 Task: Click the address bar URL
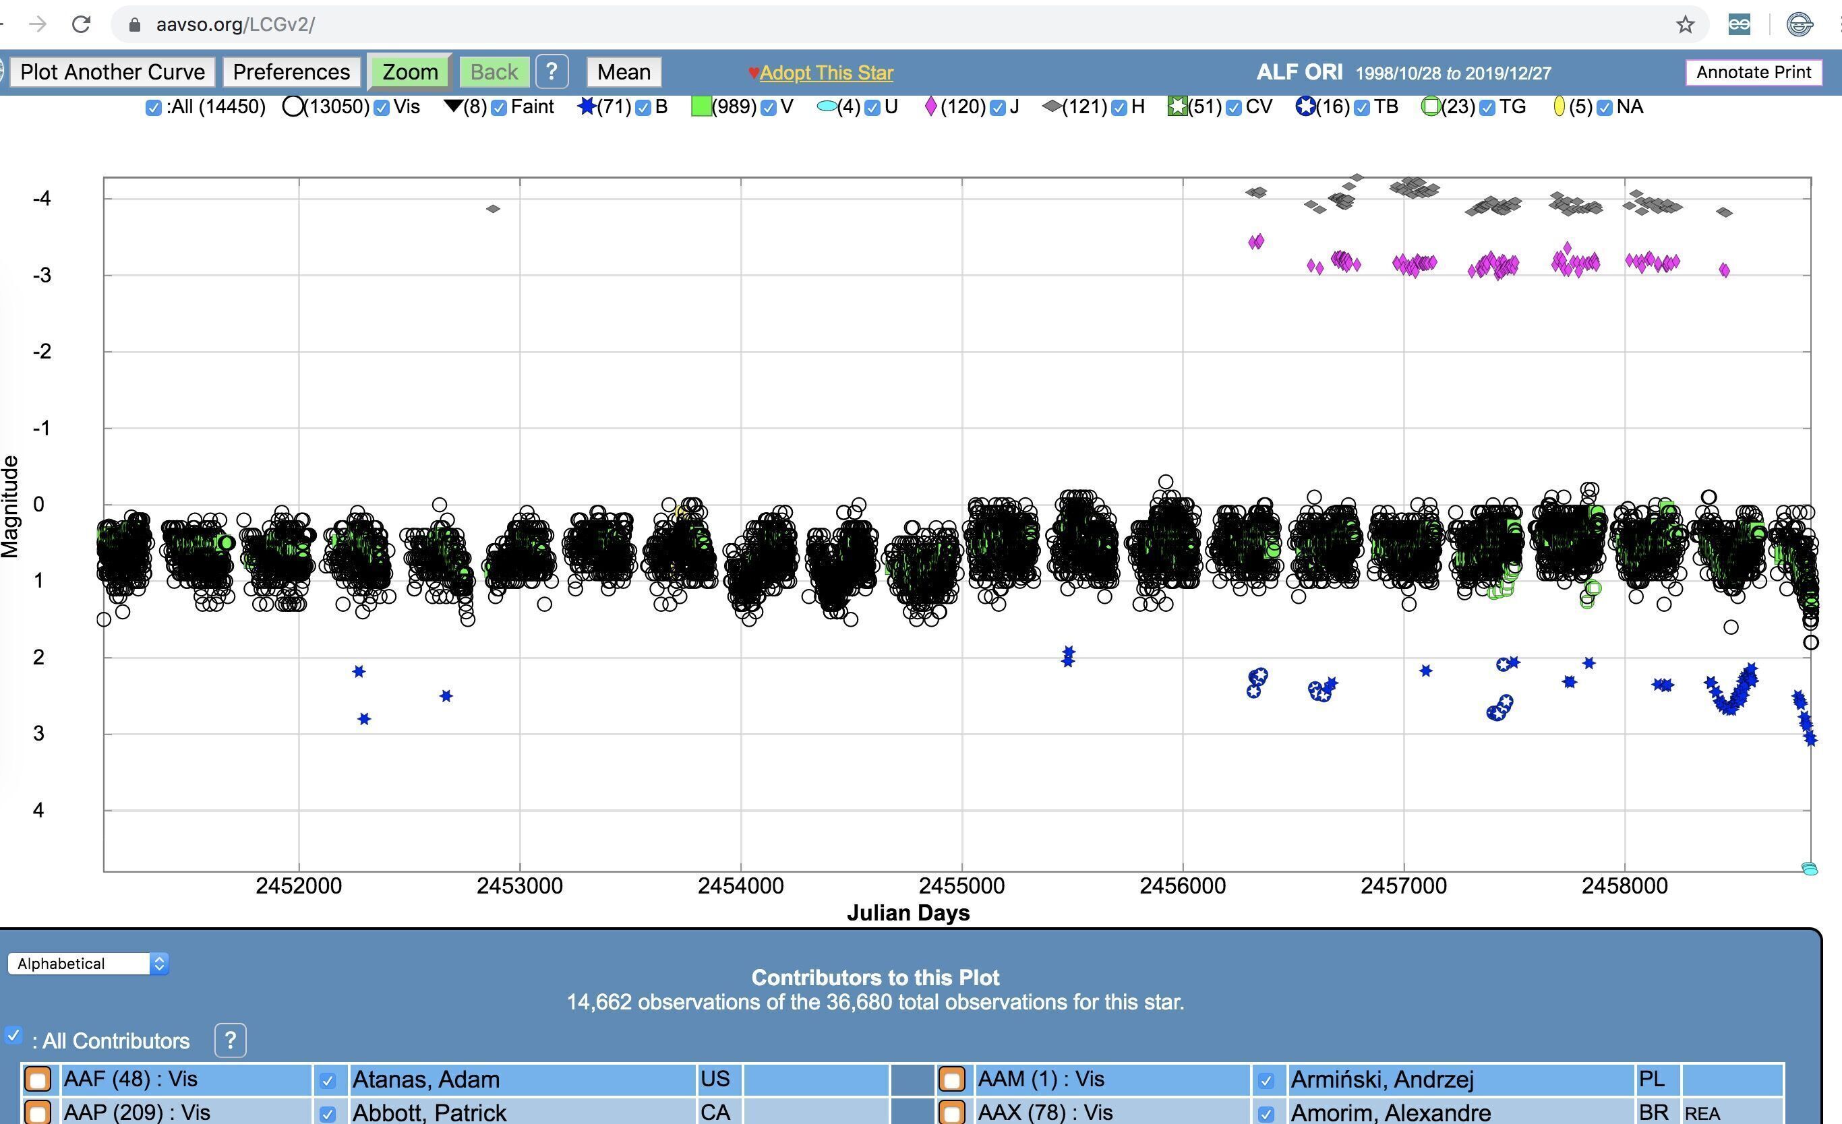point(235,25)
